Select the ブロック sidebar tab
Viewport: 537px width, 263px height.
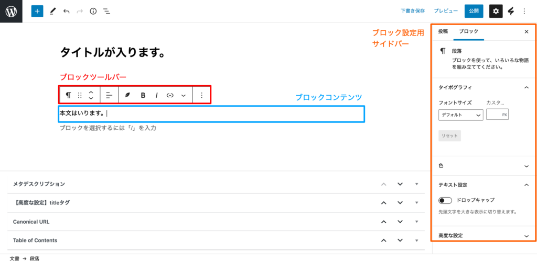click(x=468, y=31)
